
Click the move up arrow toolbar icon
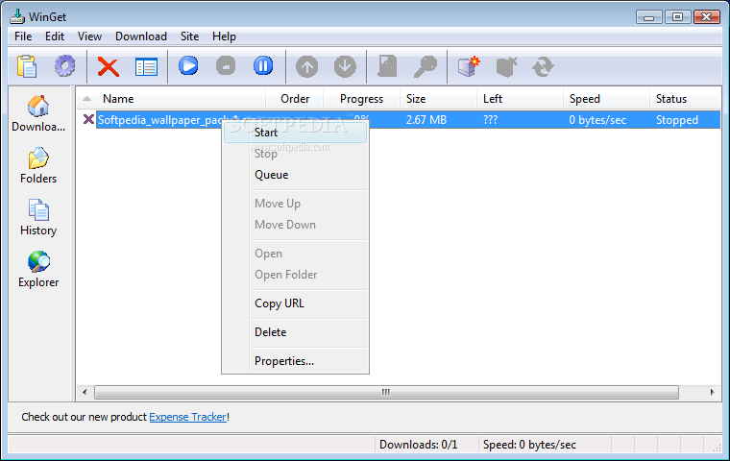306,67
